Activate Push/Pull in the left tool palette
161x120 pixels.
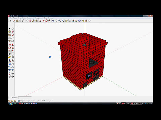[13, 45]
